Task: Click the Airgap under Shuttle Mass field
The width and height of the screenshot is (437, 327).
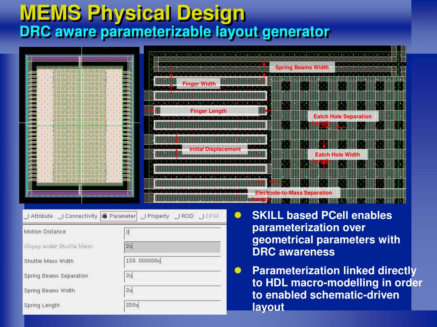Action: [172, 247]
